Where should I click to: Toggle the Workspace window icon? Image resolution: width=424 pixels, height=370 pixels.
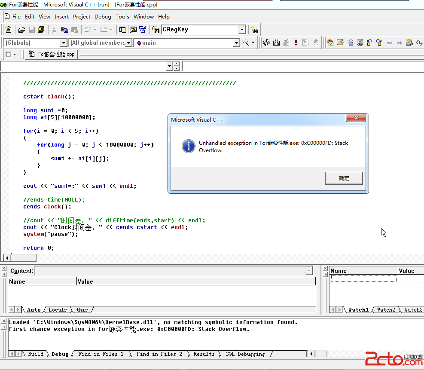click(x=123, y=30)
